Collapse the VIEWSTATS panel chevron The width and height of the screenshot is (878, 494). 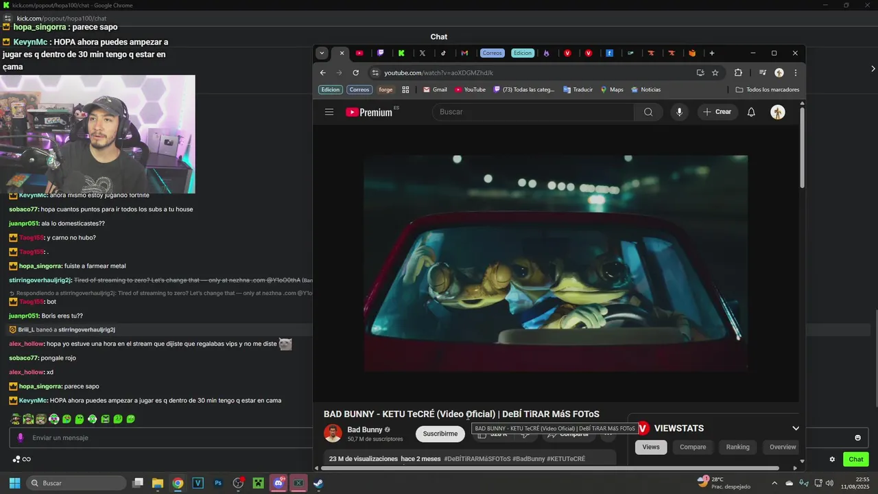pyautogui.click(x=796, y=428)
